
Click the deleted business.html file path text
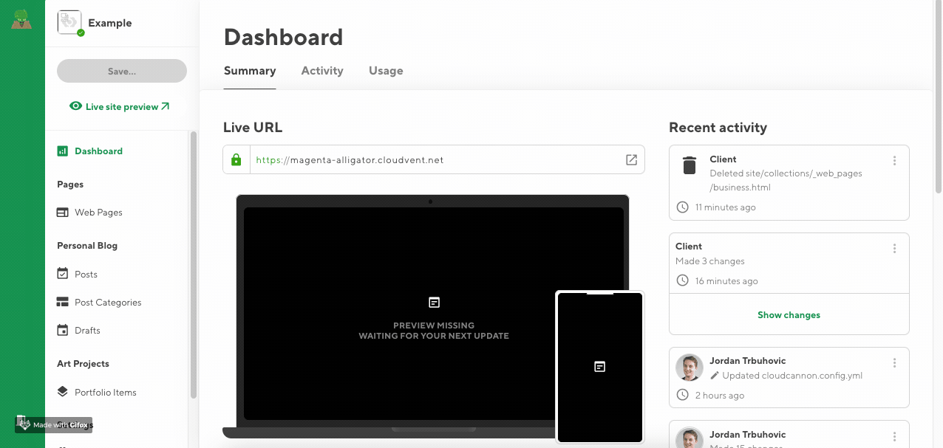[x=786, y=180]
